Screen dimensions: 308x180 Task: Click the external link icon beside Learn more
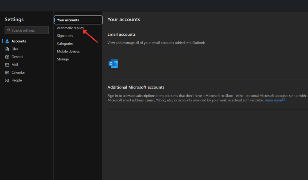click(x=284, y=100)
